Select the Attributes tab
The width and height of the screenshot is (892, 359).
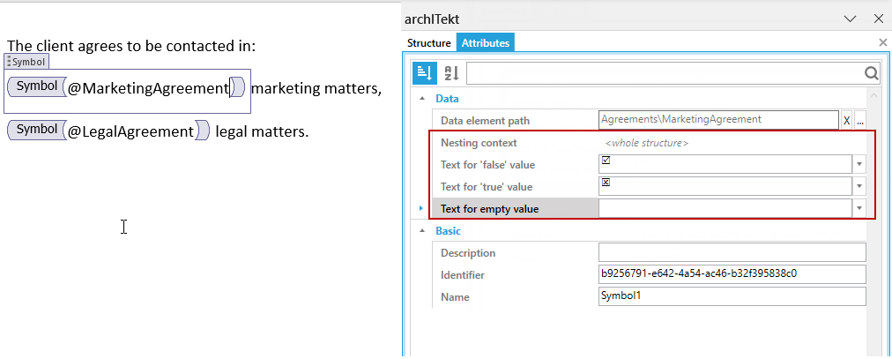[x=486, y=42]
